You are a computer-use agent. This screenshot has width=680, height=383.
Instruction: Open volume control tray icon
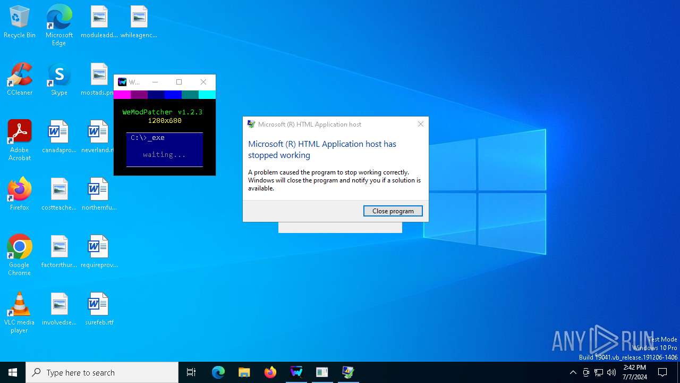tap(611, 372)
